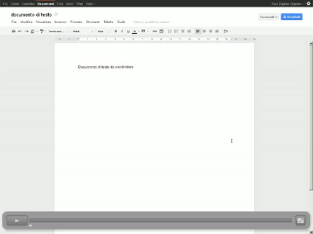Print the document with the printer icon
The image size is (313, 234).
click(x=14, y=31)
